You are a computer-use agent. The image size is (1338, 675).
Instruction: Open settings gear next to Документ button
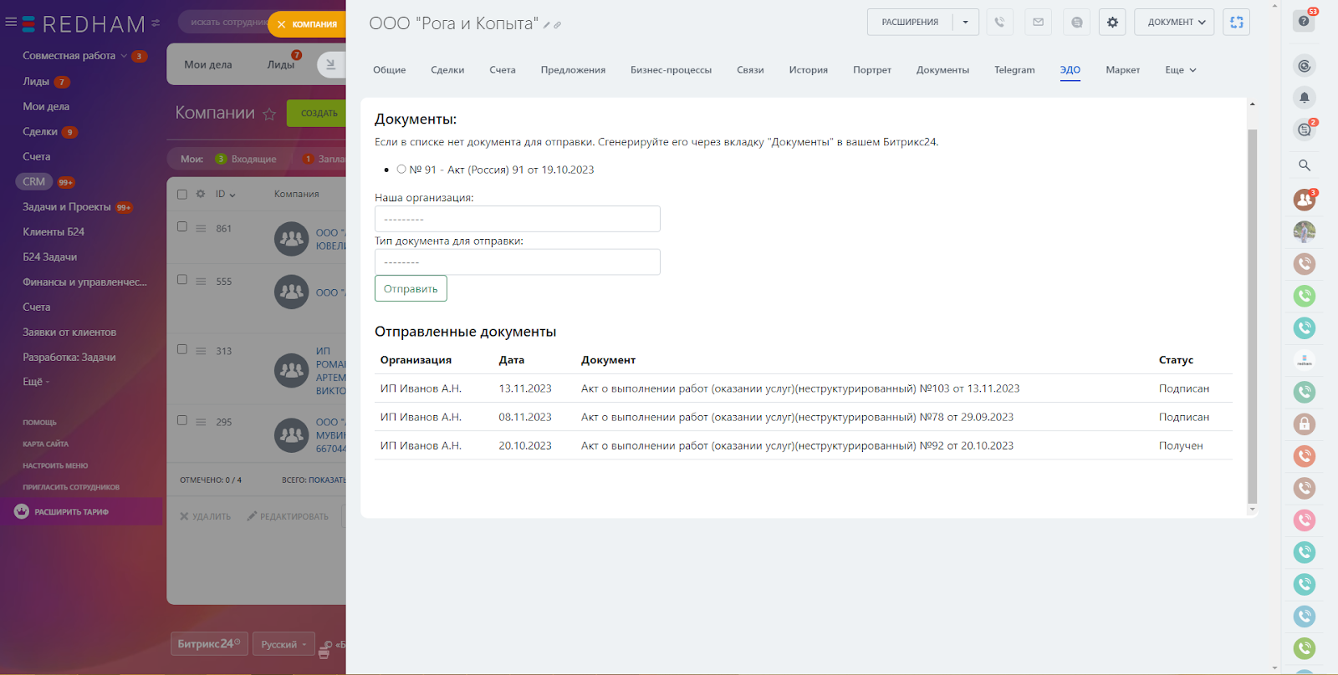pyautogui.click(x=1112, y=23)
